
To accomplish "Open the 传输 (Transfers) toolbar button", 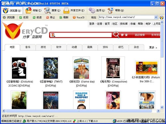I will point(34,11).
